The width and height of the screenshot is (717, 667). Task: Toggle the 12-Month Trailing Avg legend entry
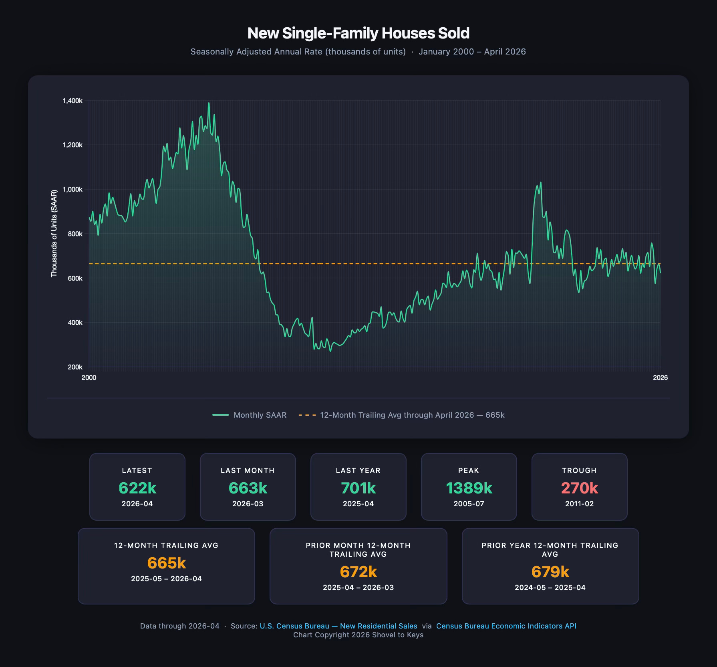tap(401, 415)
